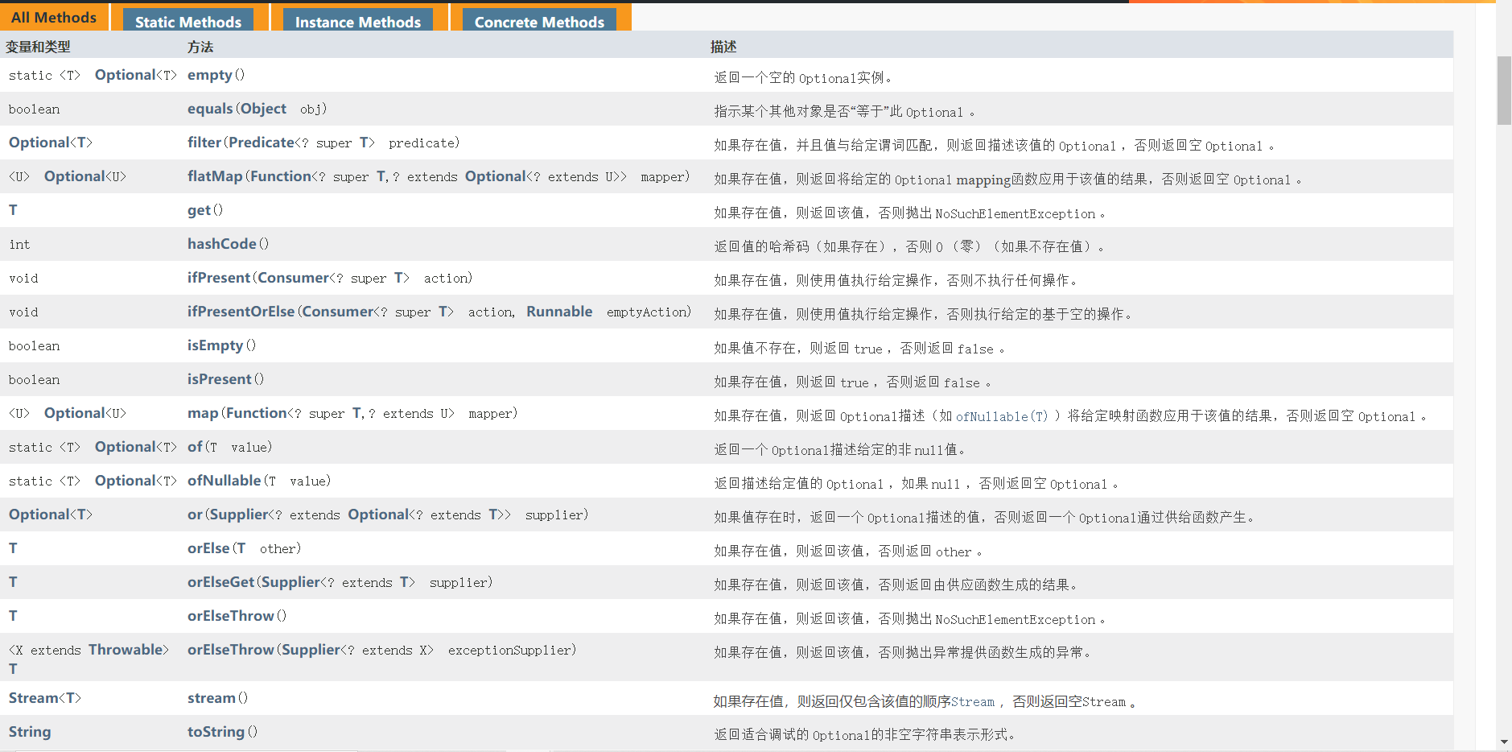The height and width of the screenshot is (752, 1512).
Task: Follow the ofNullable(T) link in map description
Action: pos(1002,416)
